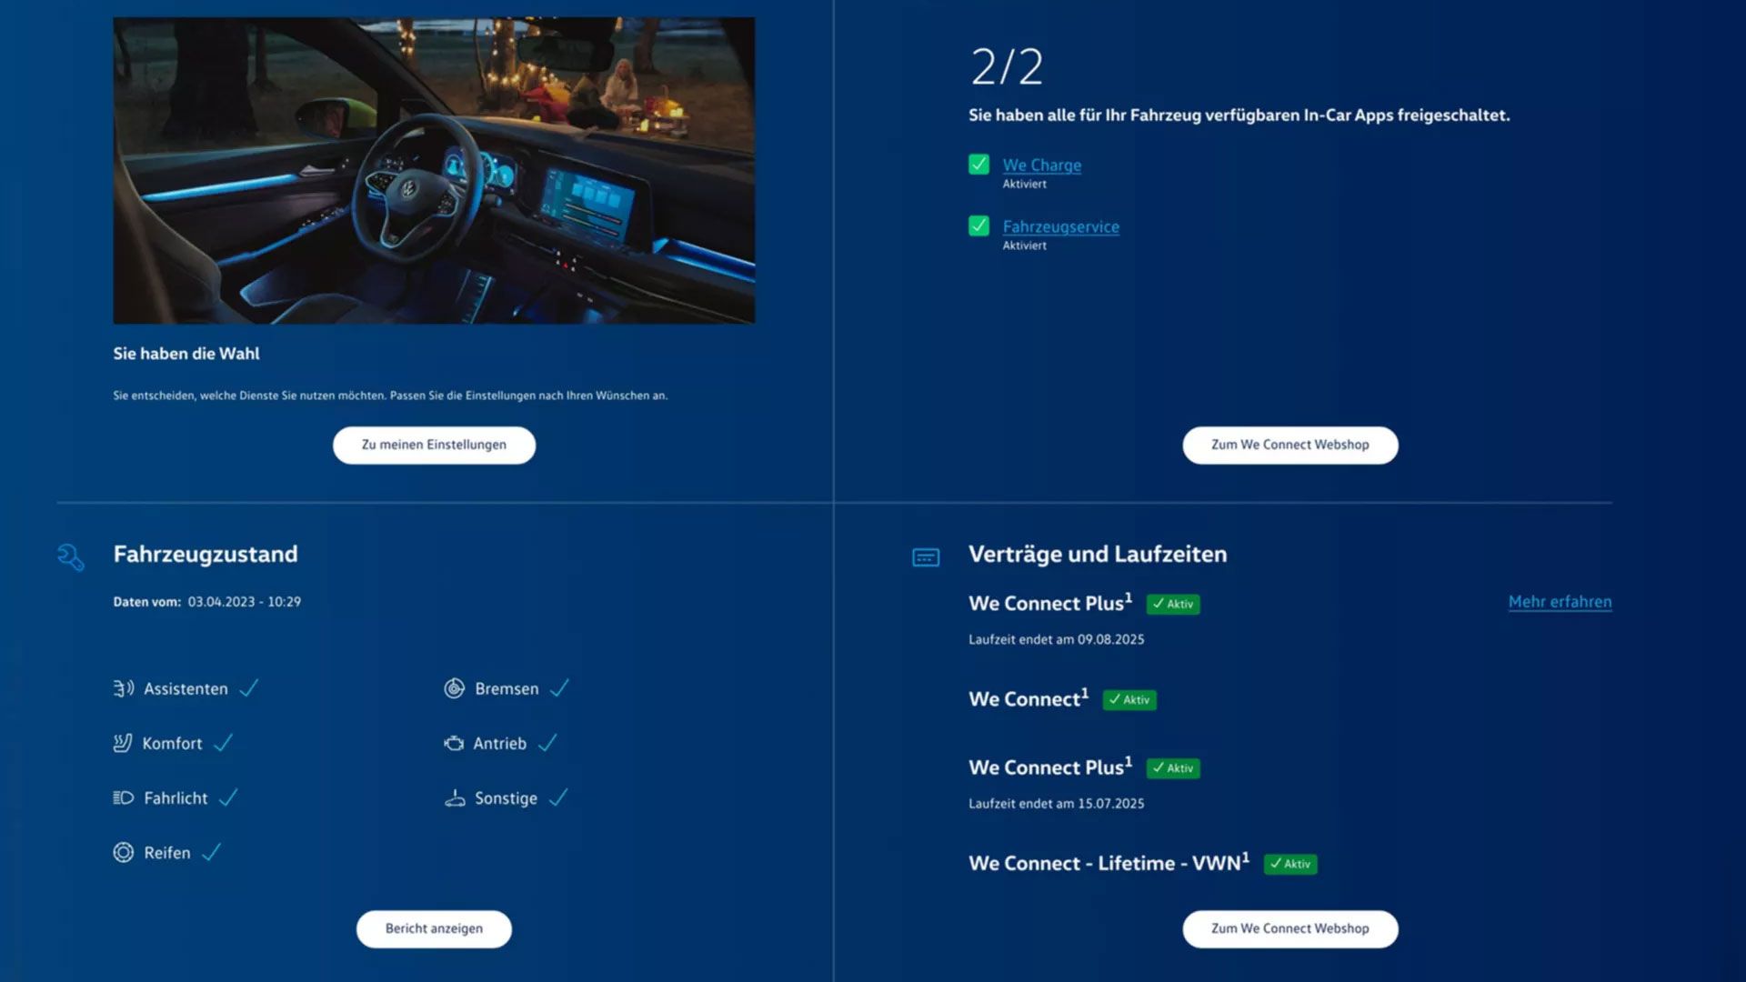Click the Assistenten radar icon

click(124, 688)
